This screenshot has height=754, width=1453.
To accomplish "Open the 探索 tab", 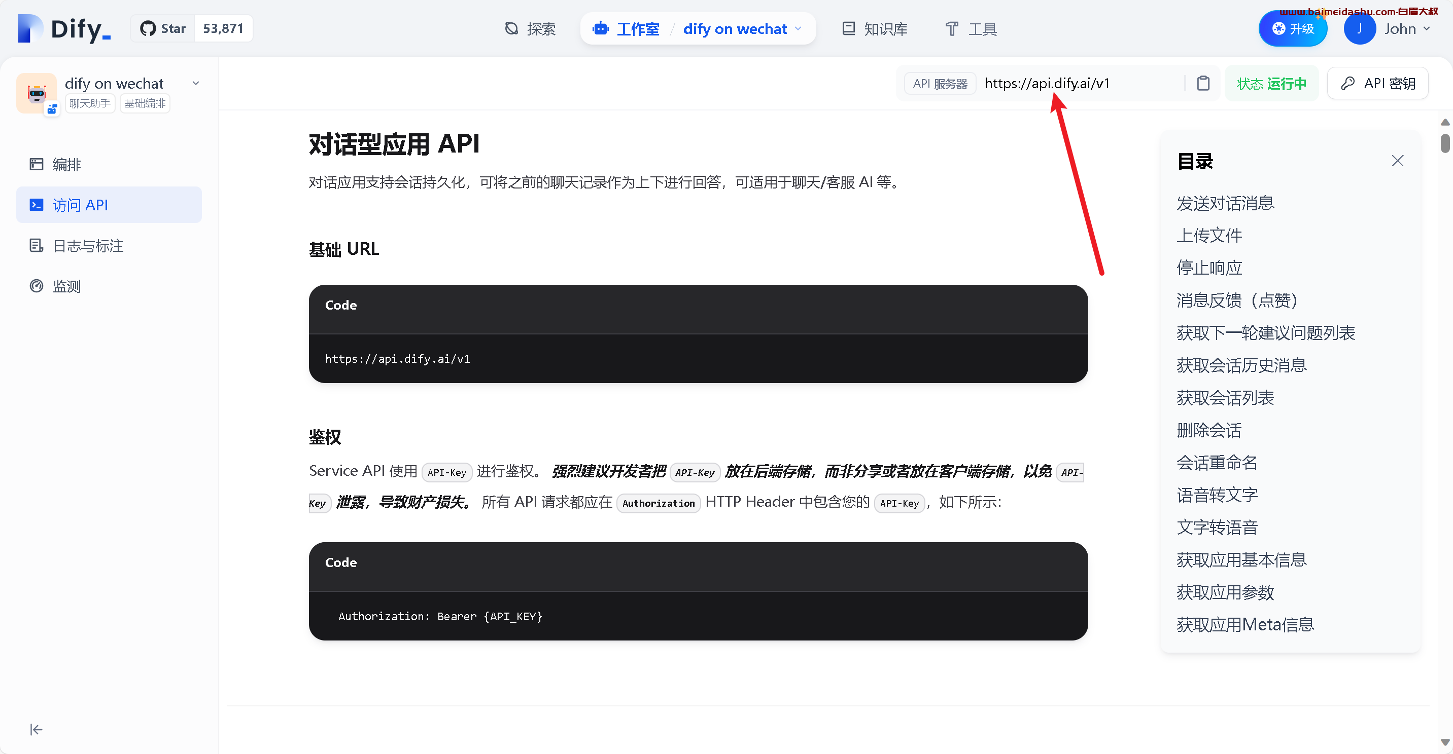I will pyautogui.click(x=530, y=29).
